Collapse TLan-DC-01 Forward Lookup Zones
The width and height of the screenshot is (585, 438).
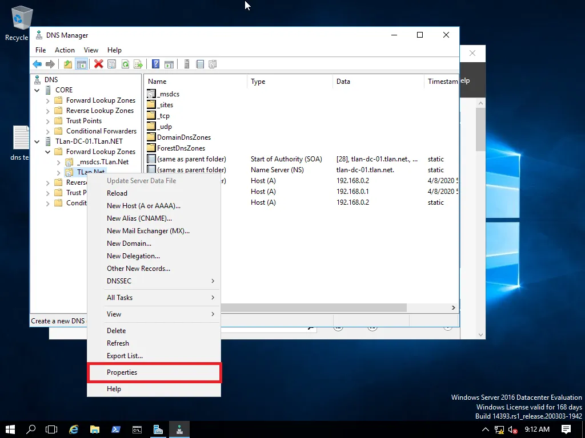click(x=48, y=152)
